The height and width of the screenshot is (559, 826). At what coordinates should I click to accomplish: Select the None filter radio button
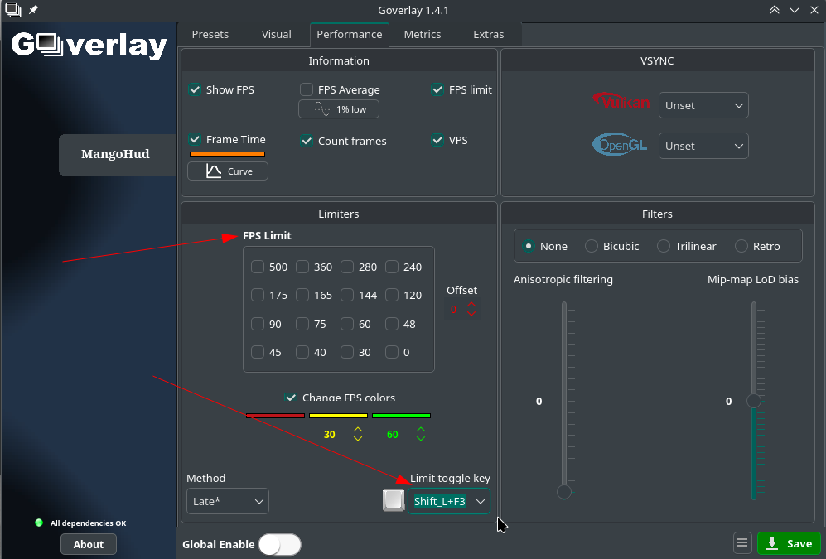coord(529,246)
